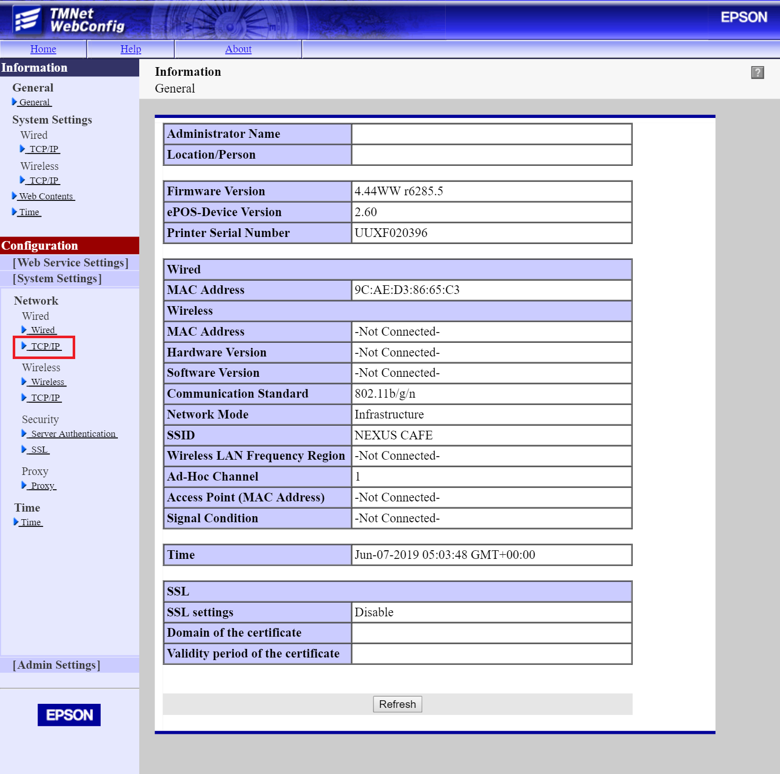Viewport: 780px width, 774px height.
Task: Open the Web Contents link
Action: (x=46, y=196)
